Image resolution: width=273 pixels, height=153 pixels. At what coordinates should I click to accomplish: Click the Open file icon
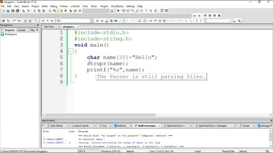point(8,11)
